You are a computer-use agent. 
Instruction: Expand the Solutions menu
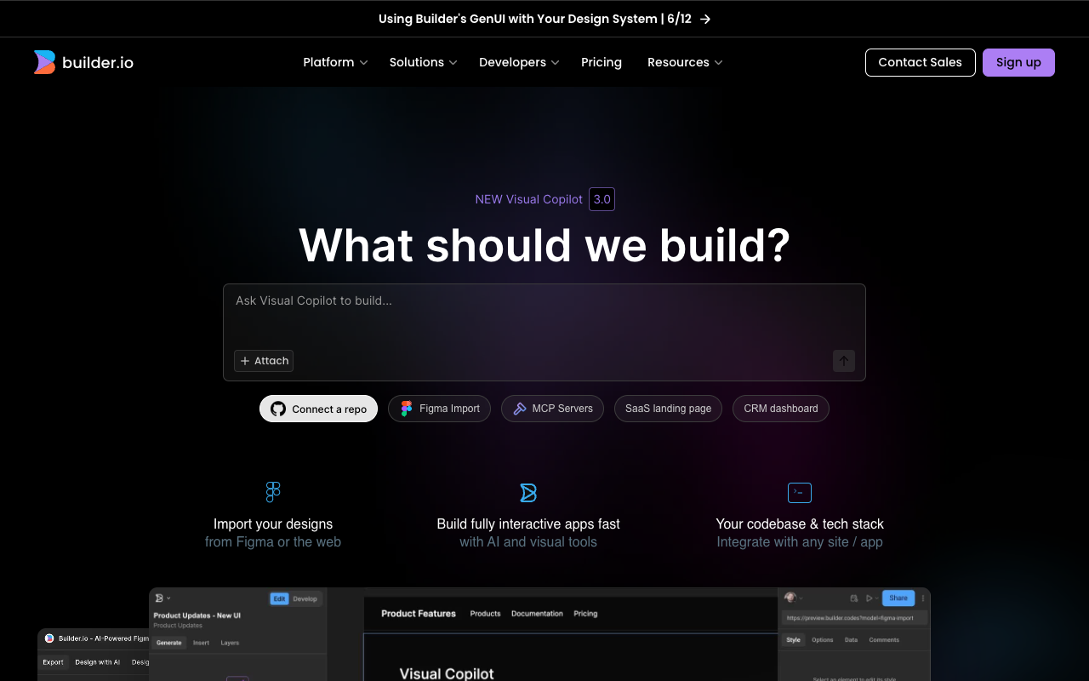click(423, 62)
